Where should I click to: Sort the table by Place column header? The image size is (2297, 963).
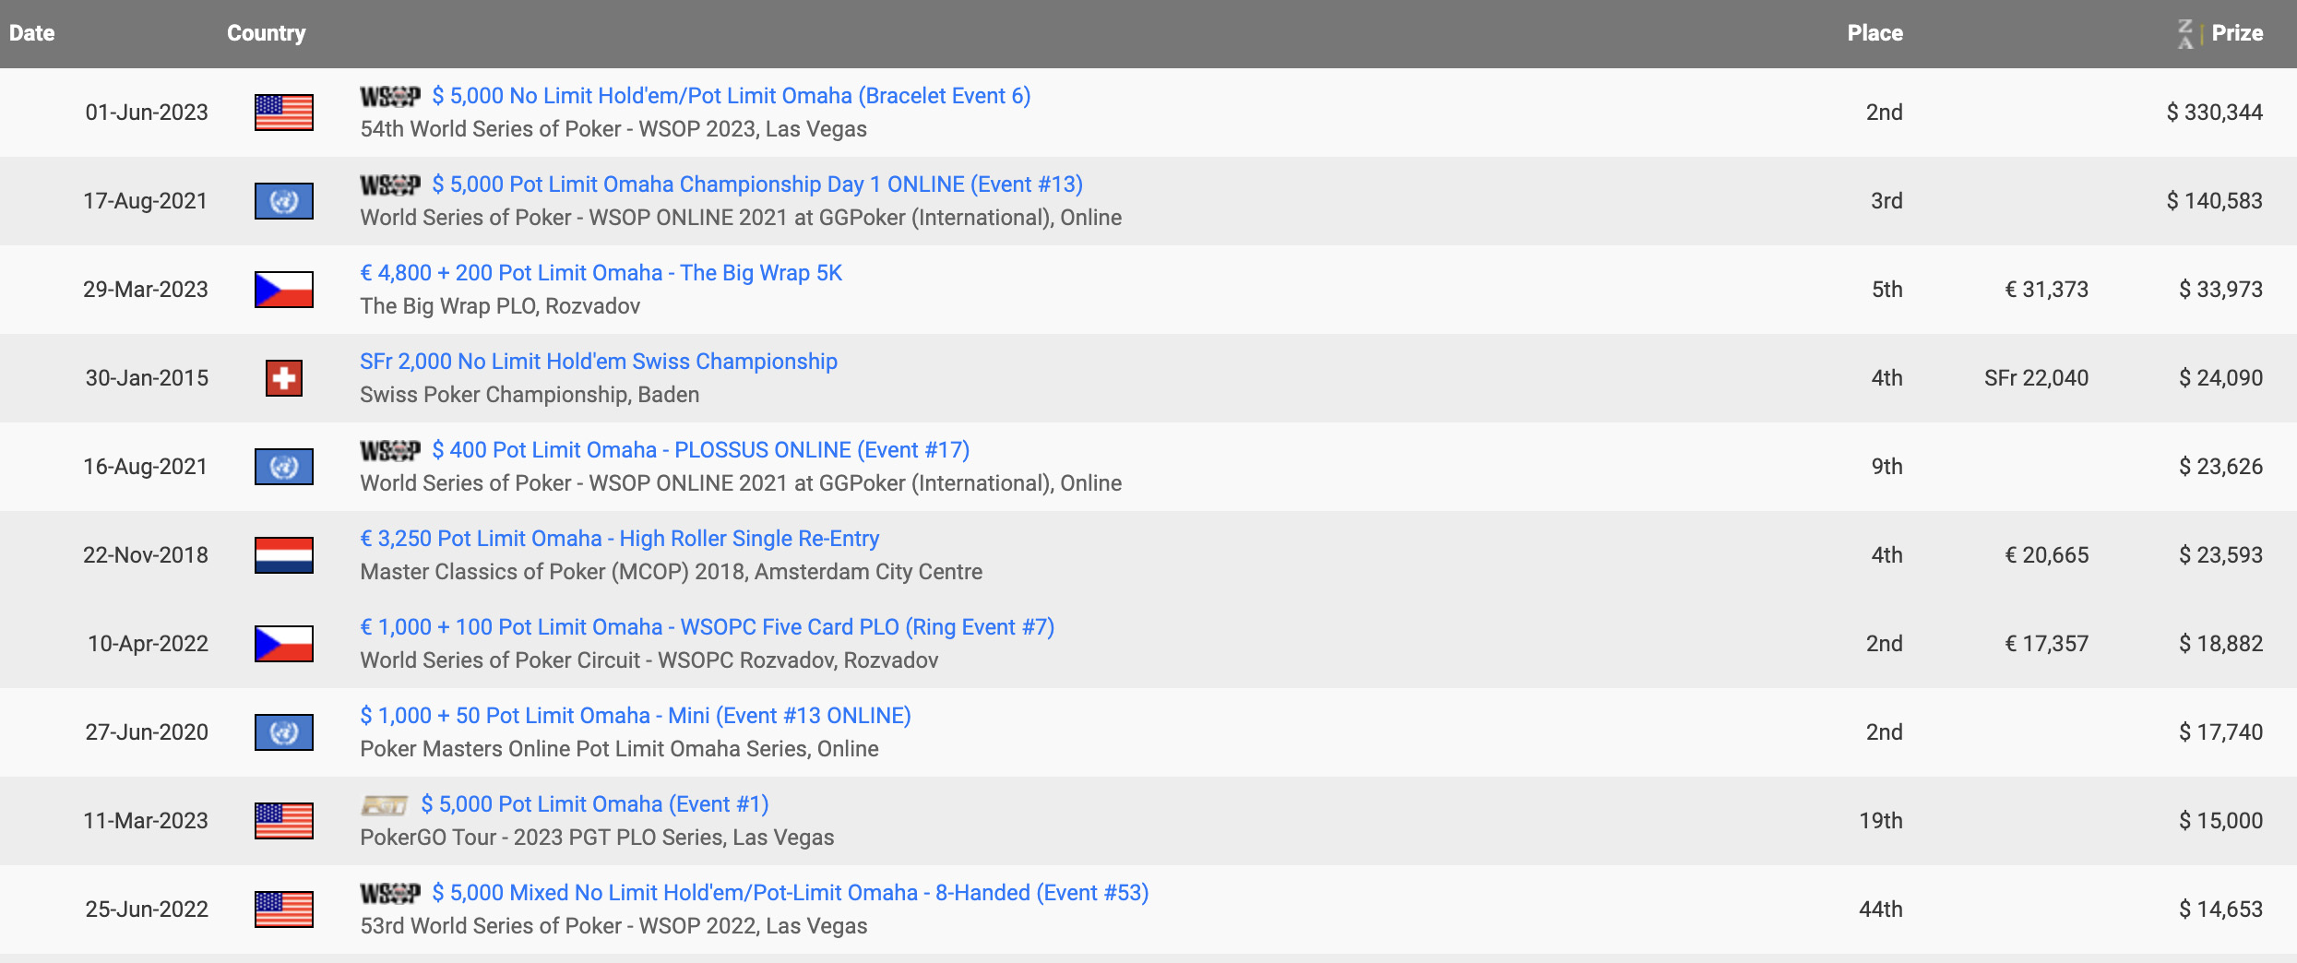1874,33
